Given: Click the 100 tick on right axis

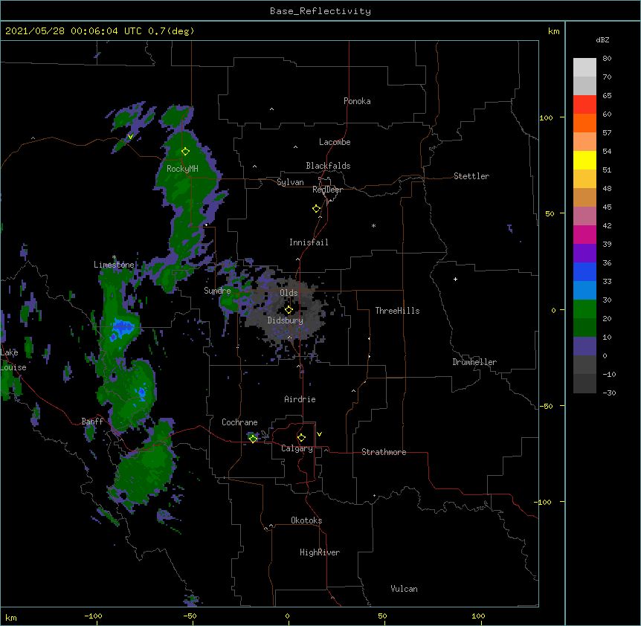Looking at the screenshot, I should tap(546, 117).
